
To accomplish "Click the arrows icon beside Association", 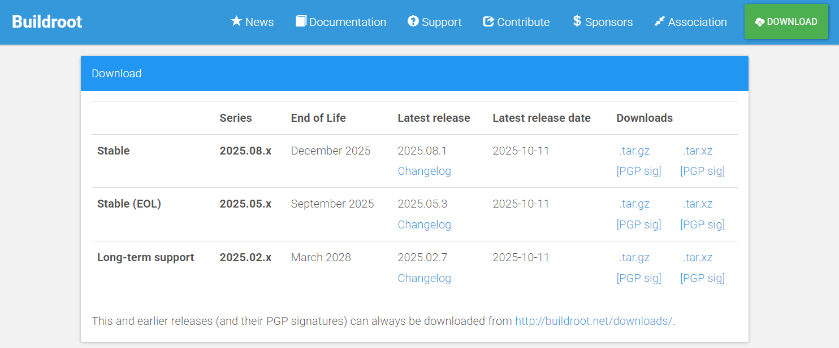I will point(659,21).
